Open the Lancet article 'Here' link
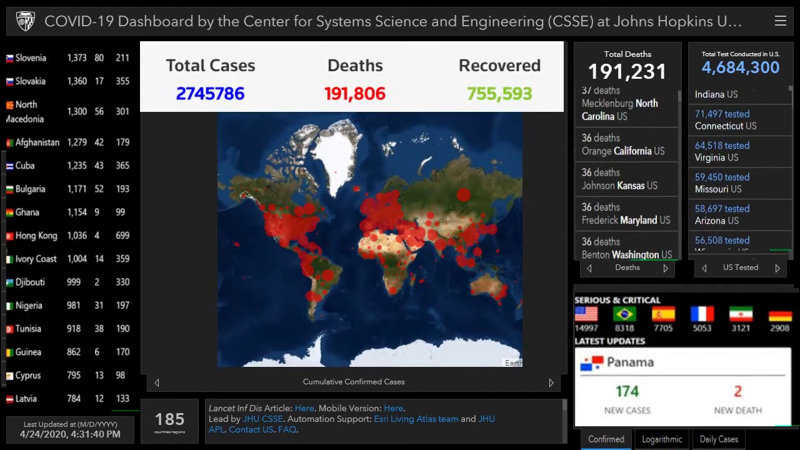The width and height of the screenshot is (800, 450). [304, 408]
